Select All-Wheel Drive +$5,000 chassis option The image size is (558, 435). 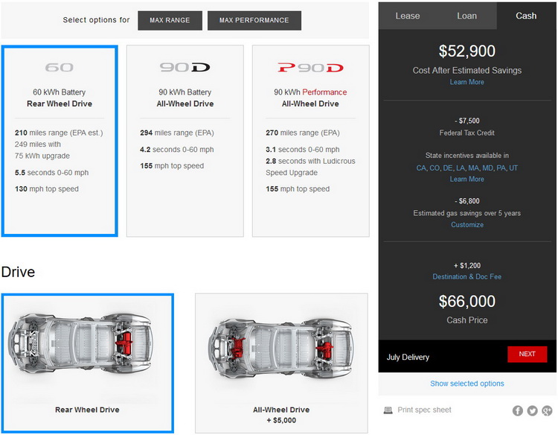click(281, 363)
